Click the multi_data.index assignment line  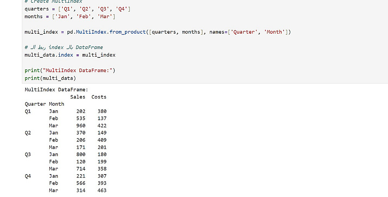(x=70, y=55)
